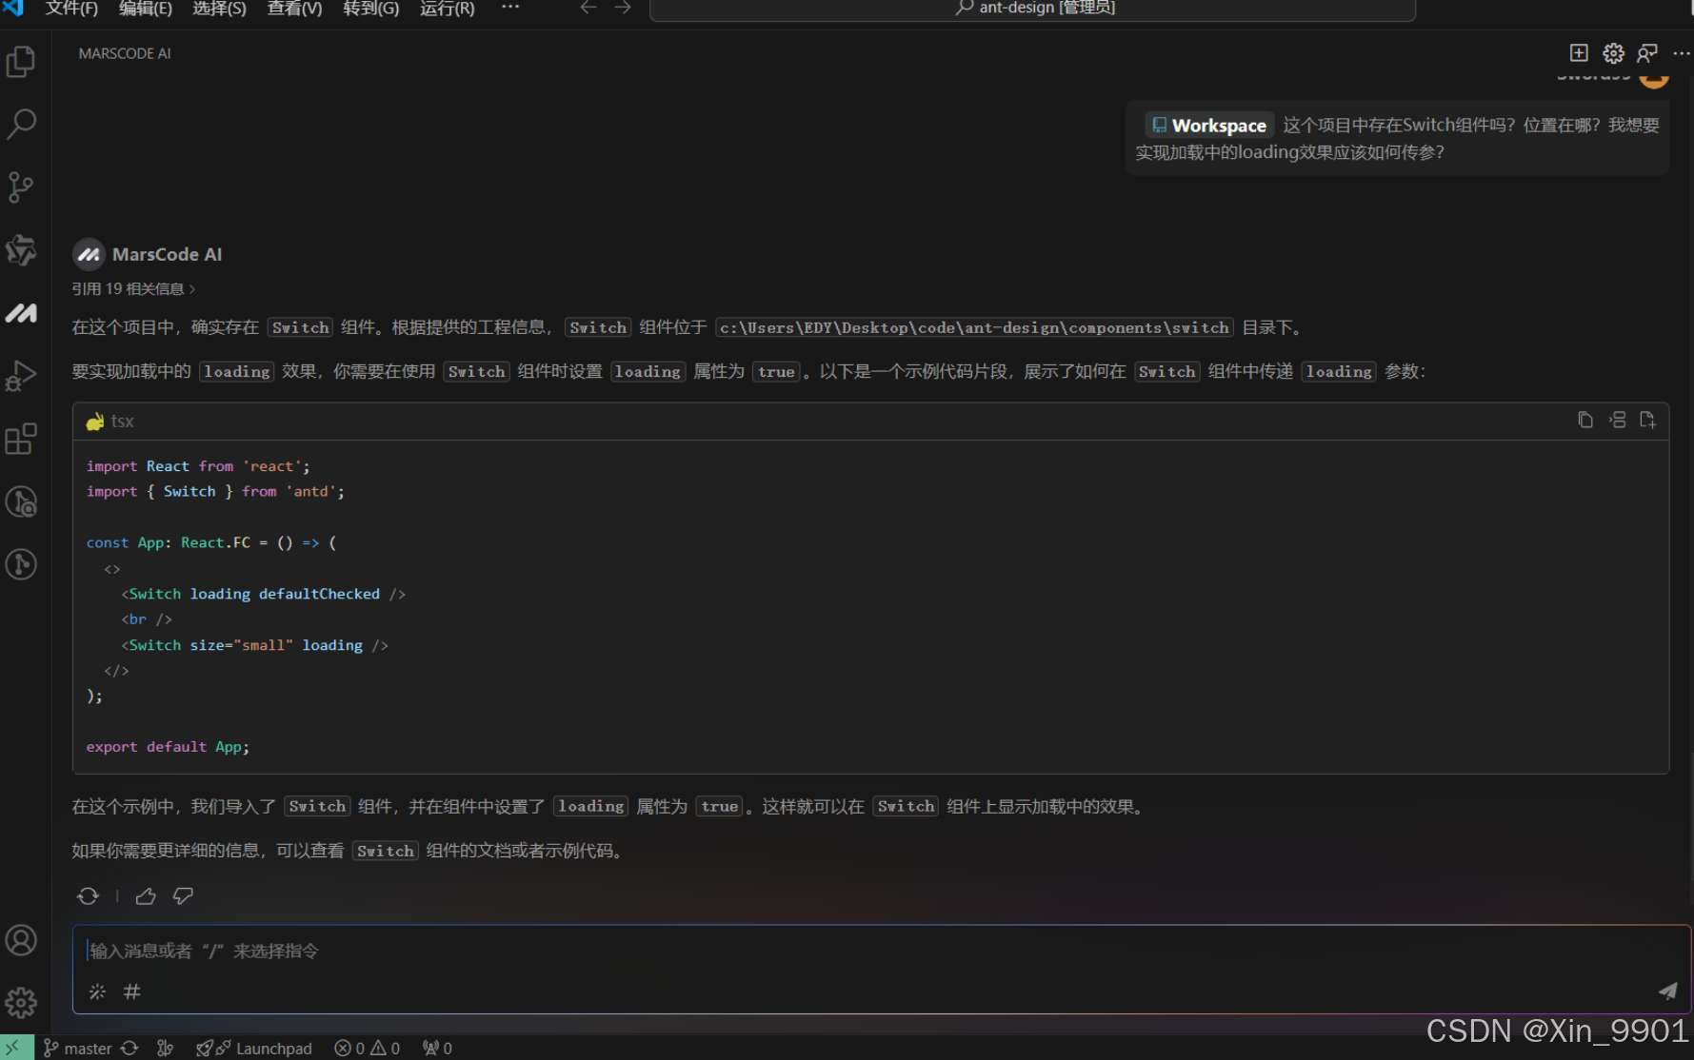Open the GitLens-like git icon in sidebar

[21, 501]
